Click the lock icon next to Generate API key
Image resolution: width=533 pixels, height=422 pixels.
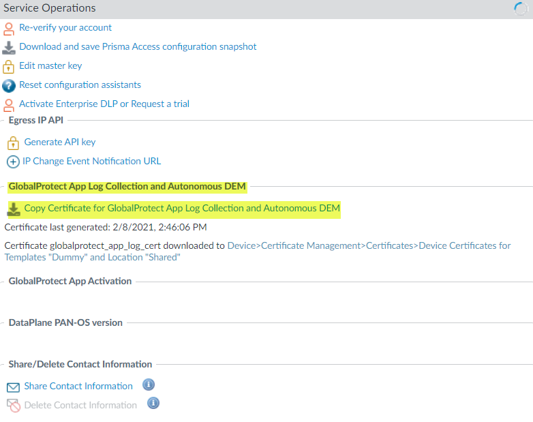point(13,143)
